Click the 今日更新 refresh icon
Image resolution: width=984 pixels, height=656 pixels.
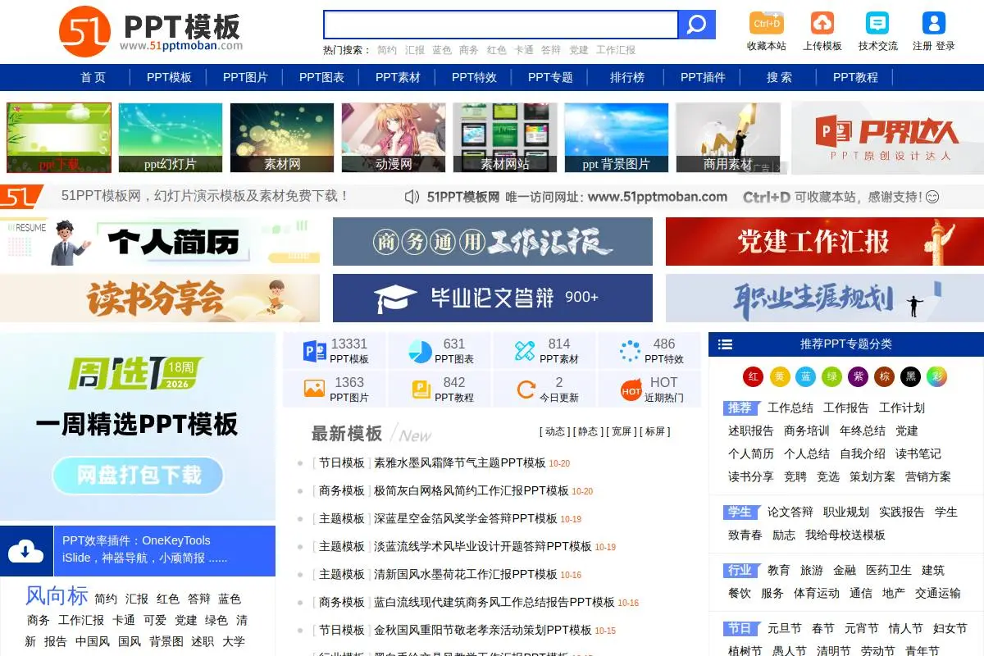(x=526, y=389)
